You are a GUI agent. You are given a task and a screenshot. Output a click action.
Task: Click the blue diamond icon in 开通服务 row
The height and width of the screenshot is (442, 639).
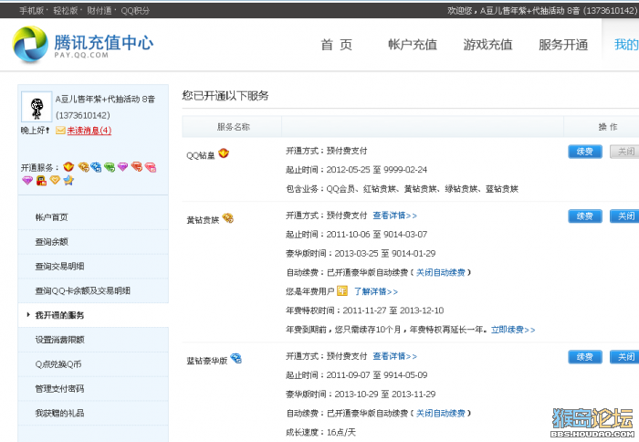(96, 167)
